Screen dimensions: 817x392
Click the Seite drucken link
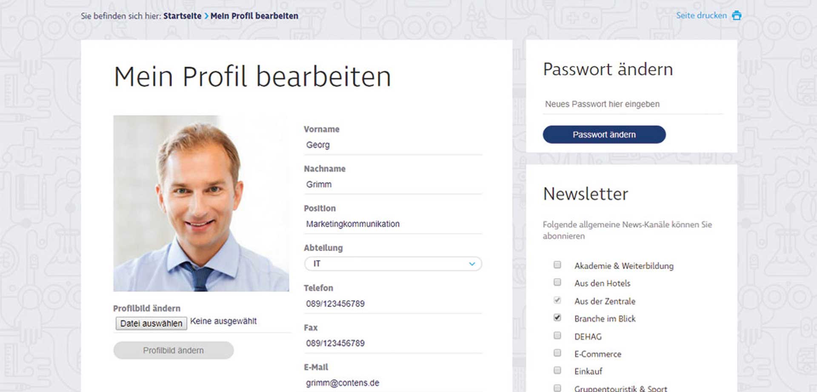pyautogui.click(x=701, y=16)
